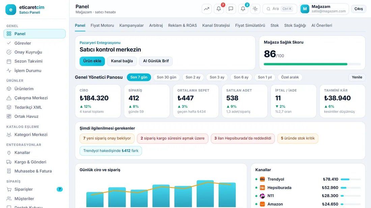Image resolution: width=371 pixels, height=208 pixels.
Task: Open Sezon Takvimi calendar icon
Action: (x=9, y=61)
